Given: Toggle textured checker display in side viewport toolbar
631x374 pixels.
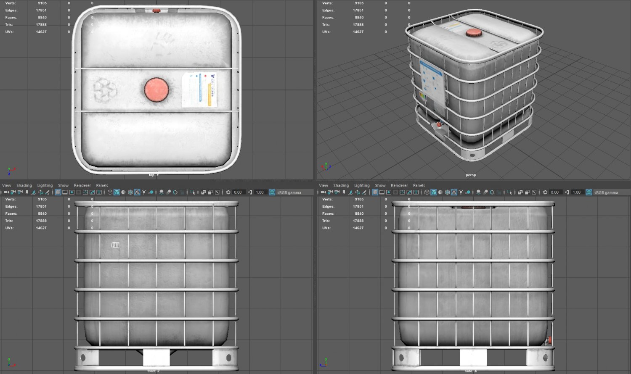Looking at the screenshot, I should (454, 192).
